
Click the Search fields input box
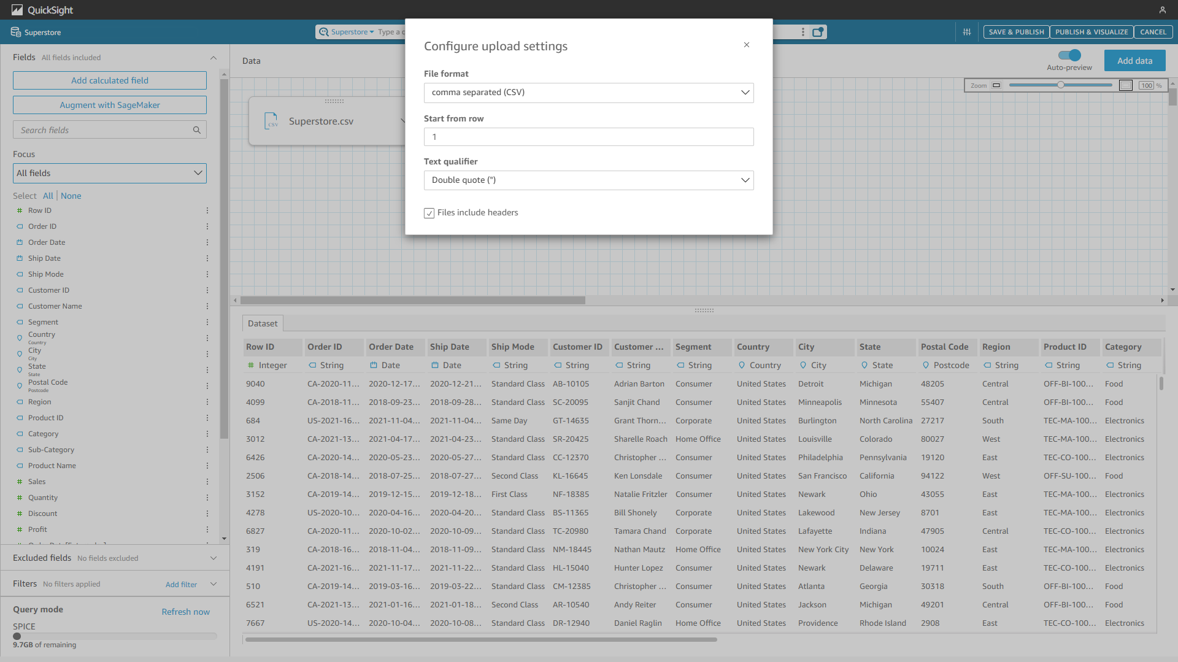click(x=110, y=130)
